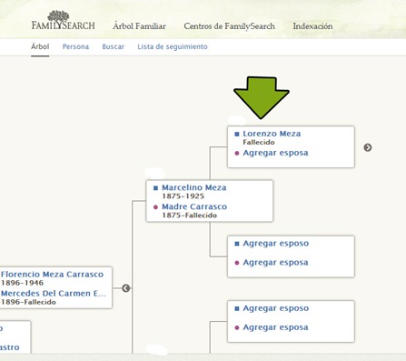Open the Lorenzo Meza person link

272,134
